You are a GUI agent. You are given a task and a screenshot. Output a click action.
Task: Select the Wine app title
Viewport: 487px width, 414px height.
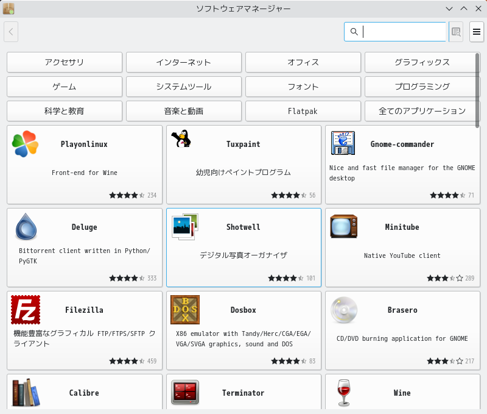point(402,393)
